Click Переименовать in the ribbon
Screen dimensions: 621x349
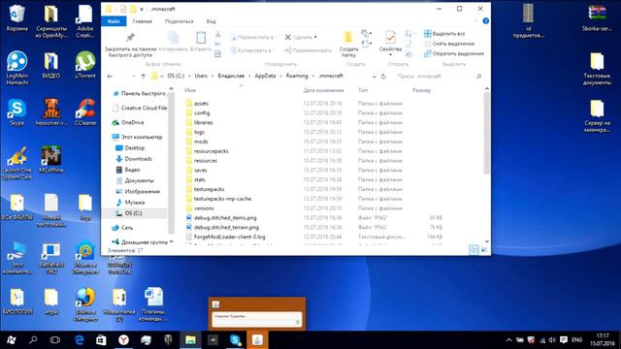[x=309, y=50]
